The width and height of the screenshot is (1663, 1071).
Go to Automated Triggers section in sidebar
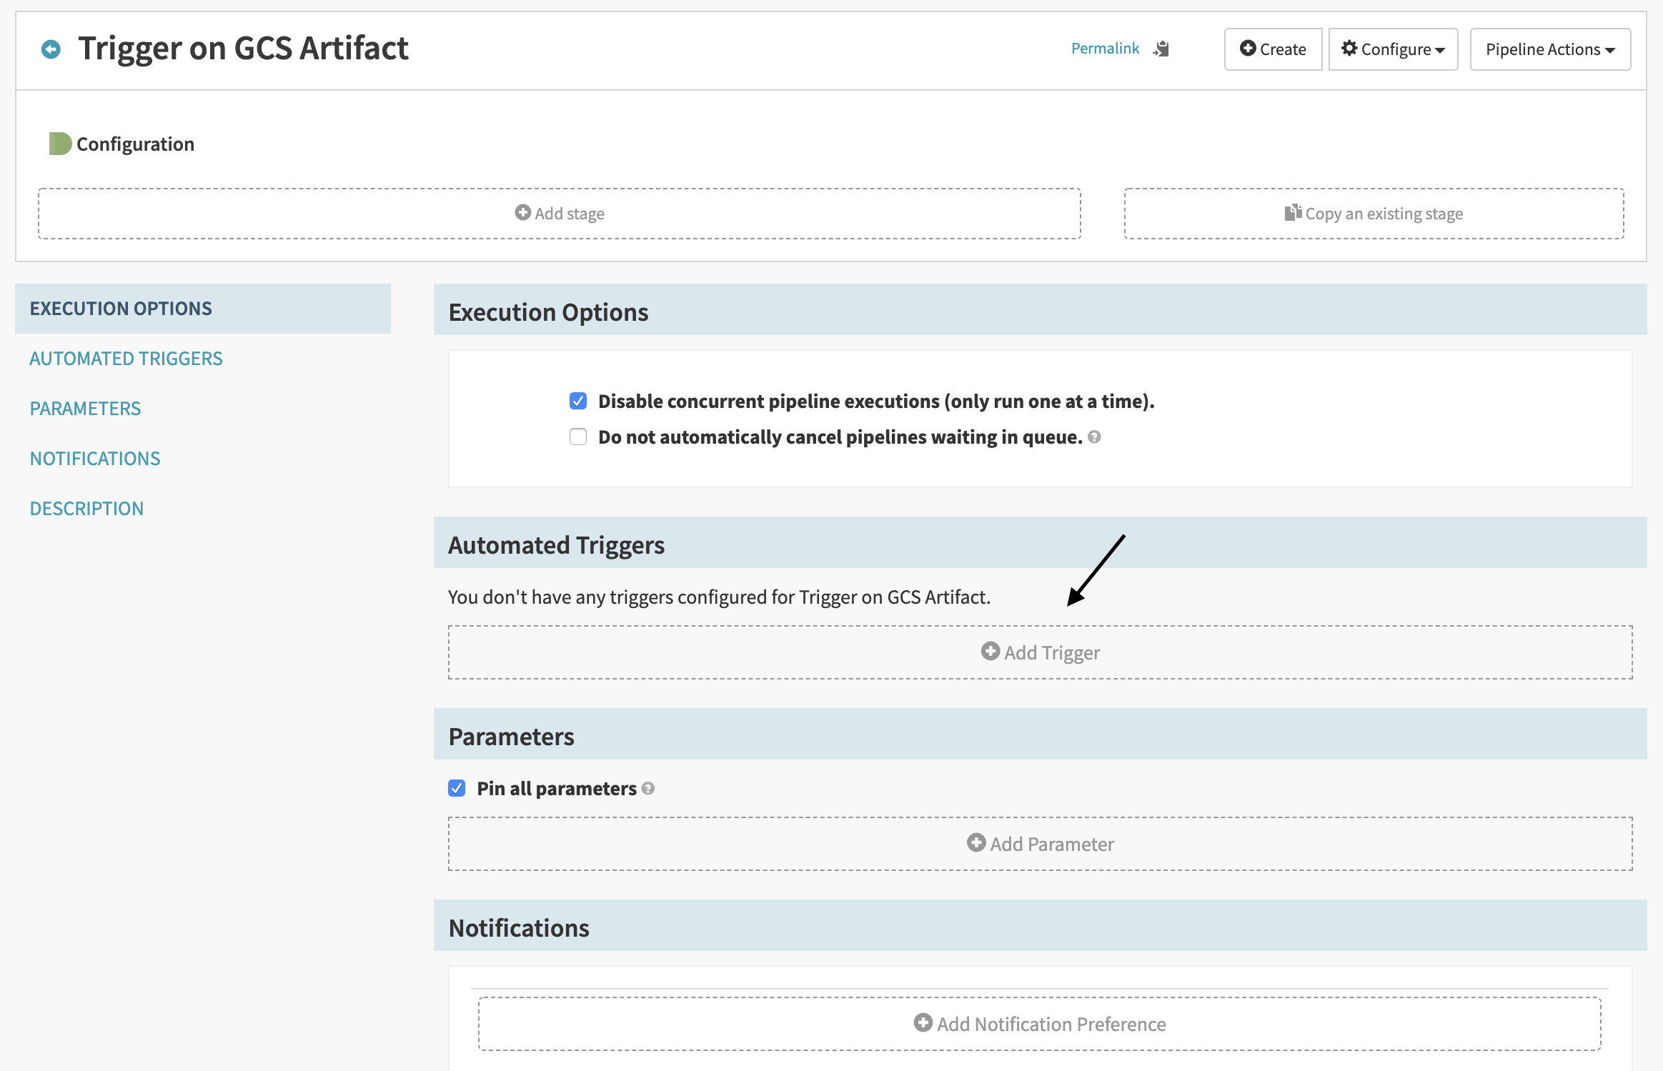(126, 359)
